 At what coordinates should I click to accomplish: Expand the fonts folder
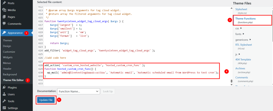(240, 34)
